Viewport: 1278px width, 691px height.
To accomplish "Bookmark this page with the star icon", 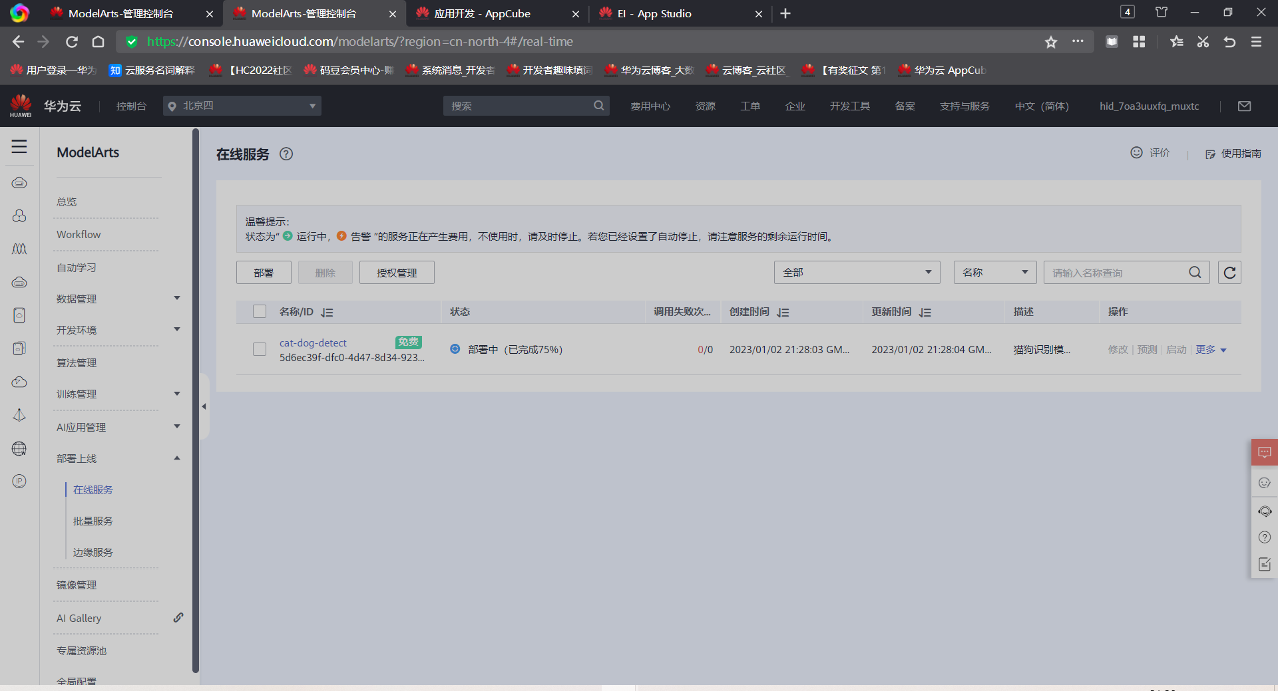I will coord(1051,42).
